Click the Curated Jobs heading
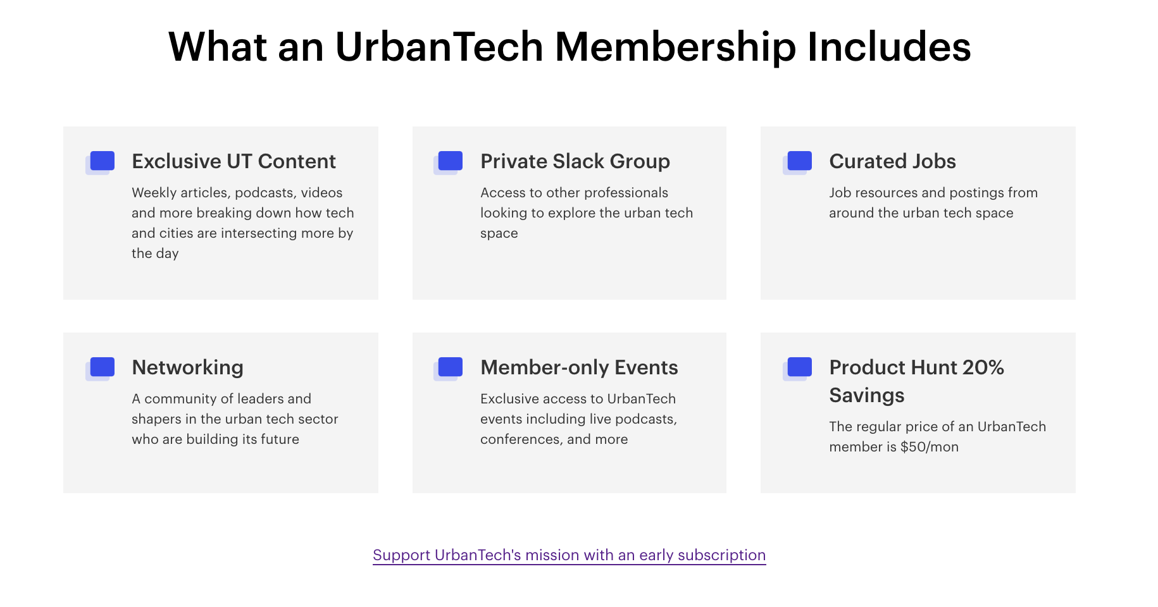This screenshot has height=607, width=1158. 893,162
